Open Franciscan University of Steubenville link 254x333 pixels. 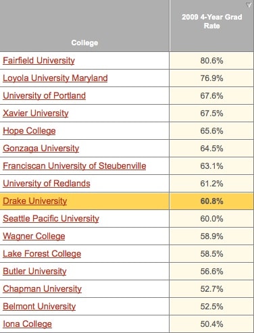point(74,166)
